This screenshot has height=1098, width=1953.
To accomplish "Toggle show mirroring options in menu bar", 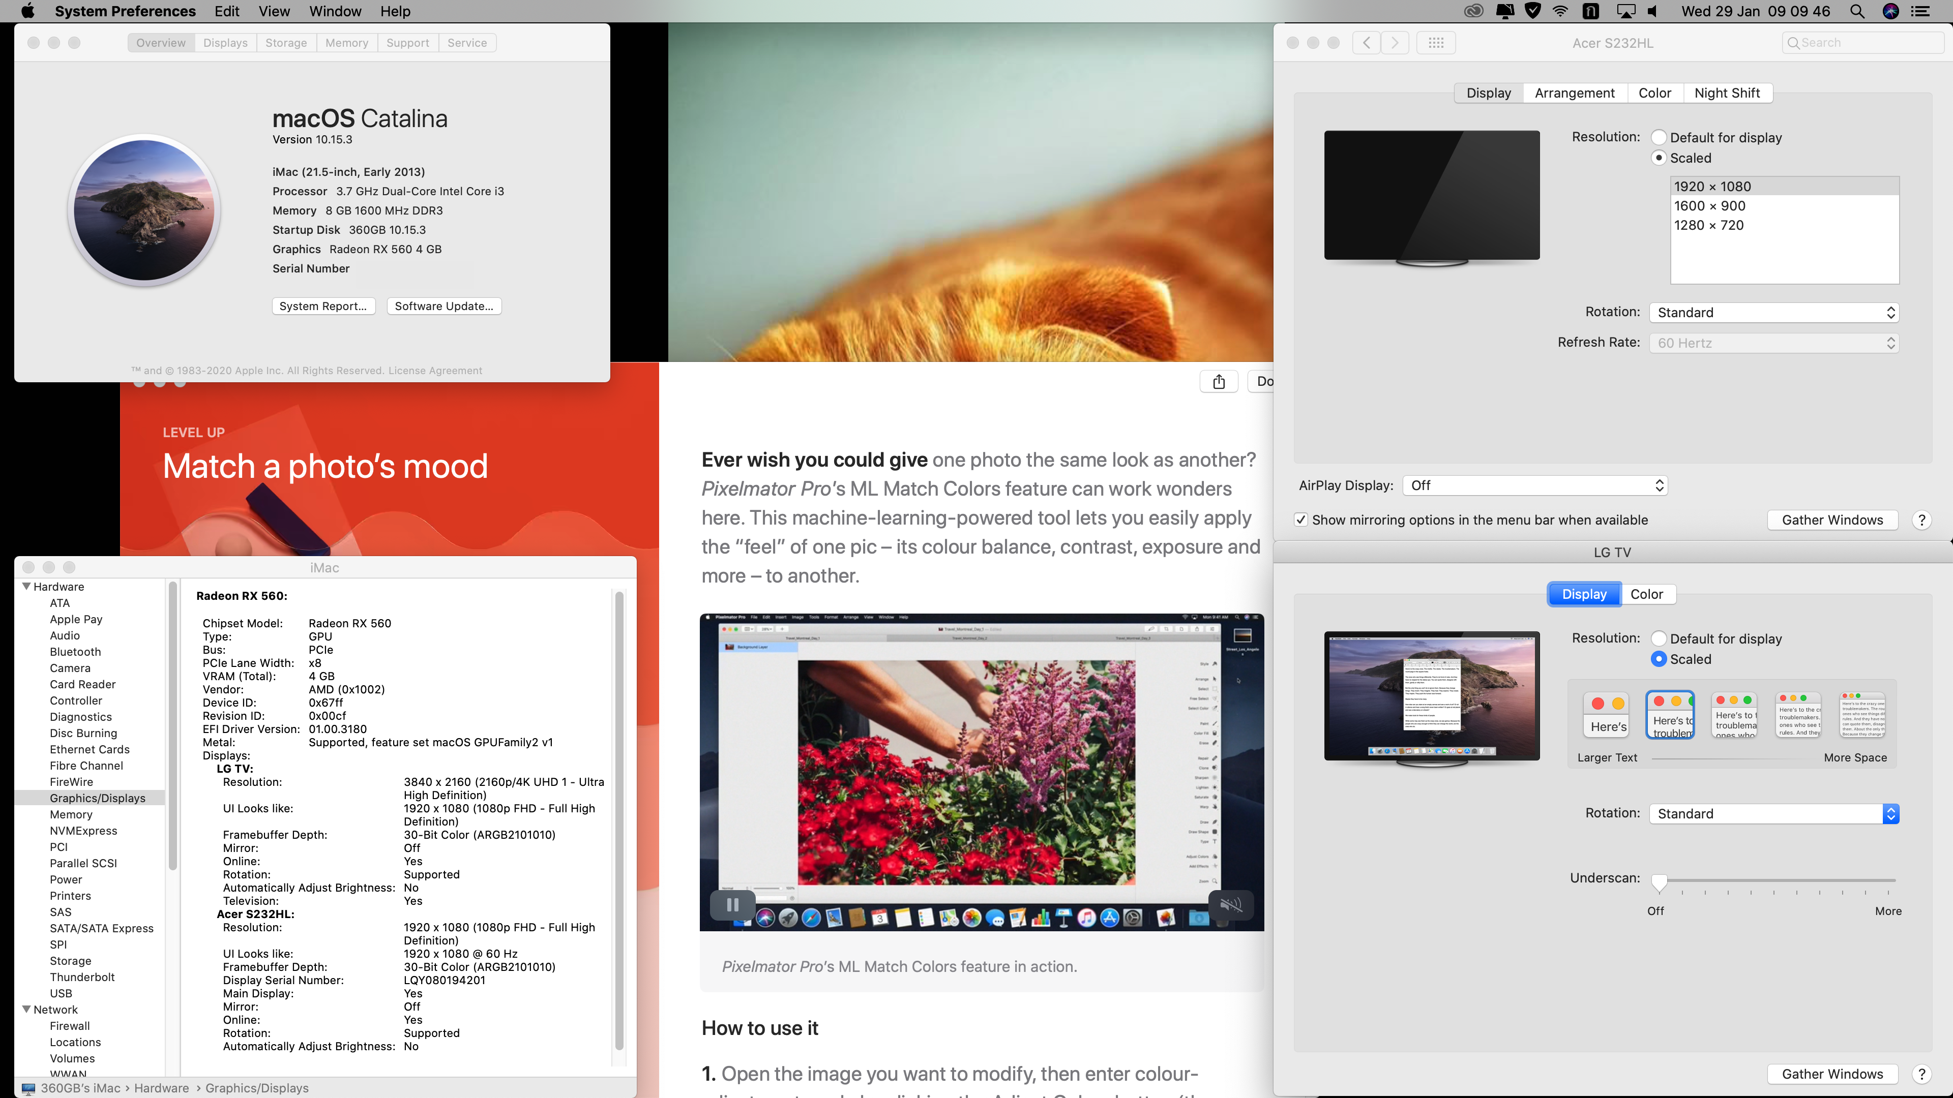I will [x=1301, y=520].
